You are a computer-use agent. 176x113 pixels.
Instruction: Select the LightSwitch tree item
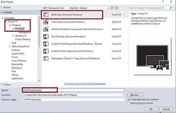point(17,78)
